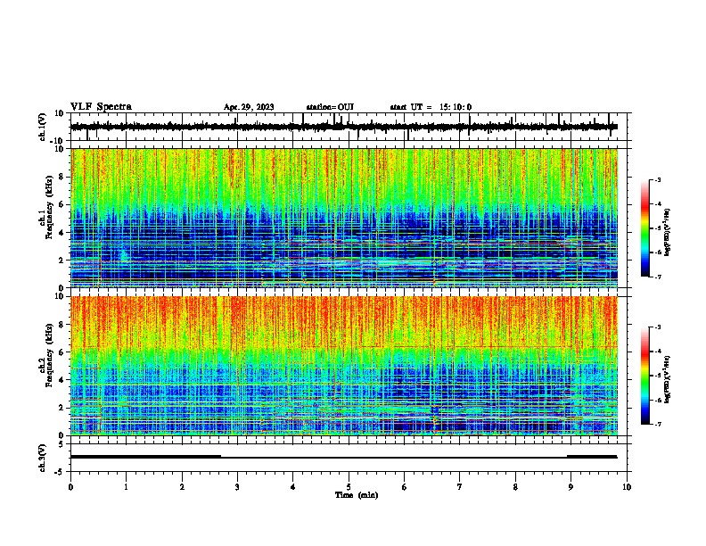
Task: Click the time axis tick label "9"
Action: point(571,487)
